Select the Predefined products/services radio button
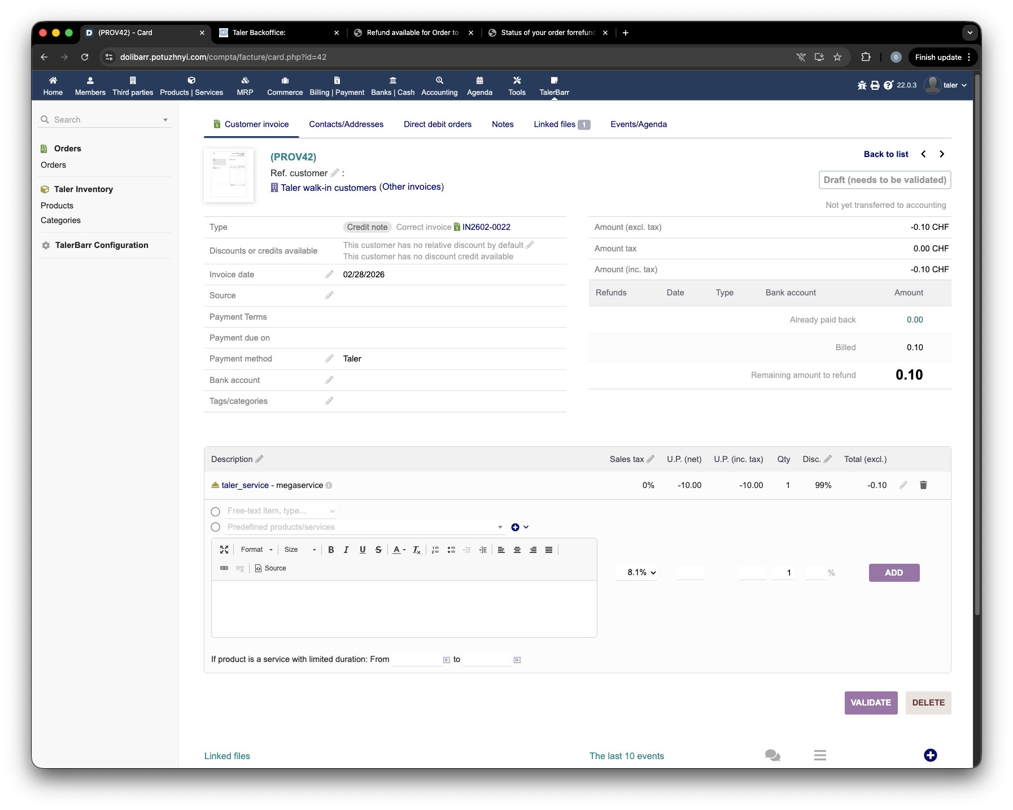 pos(215,527)
